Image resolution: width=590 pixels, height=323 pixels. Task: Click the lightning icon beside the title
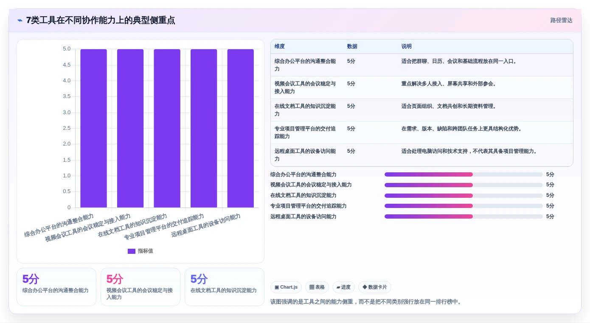pos(20,20)
